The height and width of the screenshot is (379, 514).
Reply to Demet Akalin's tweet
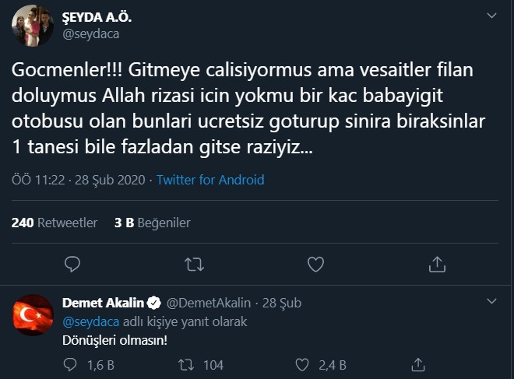70,365
